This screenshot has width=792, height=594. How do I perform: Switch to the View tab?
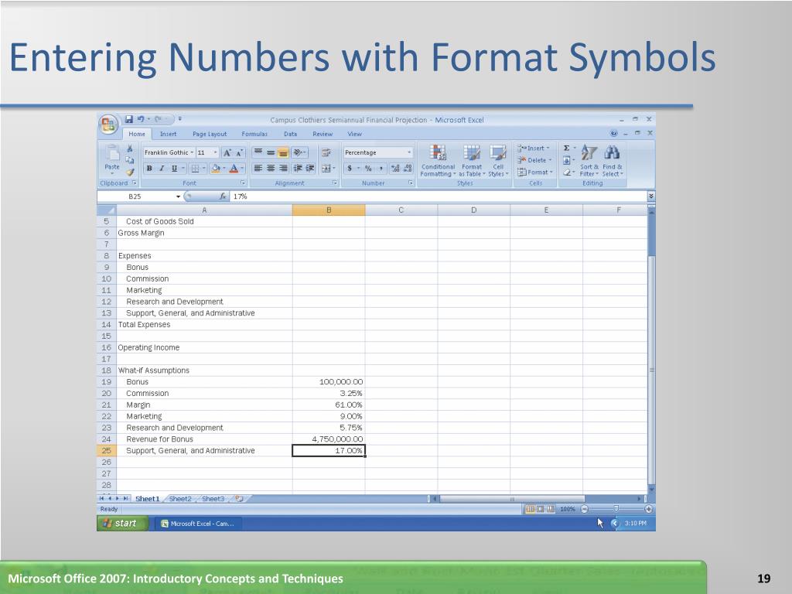(354, 134)
